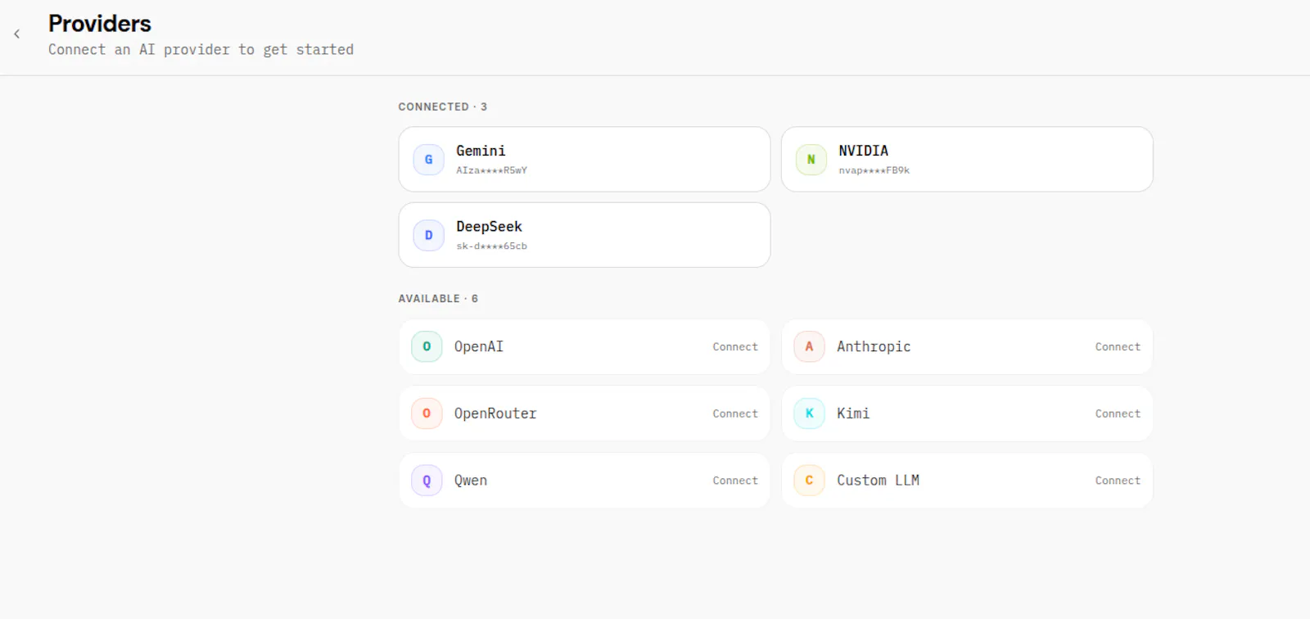Click the AVAILABLE · 6 section label

(438, 298)
